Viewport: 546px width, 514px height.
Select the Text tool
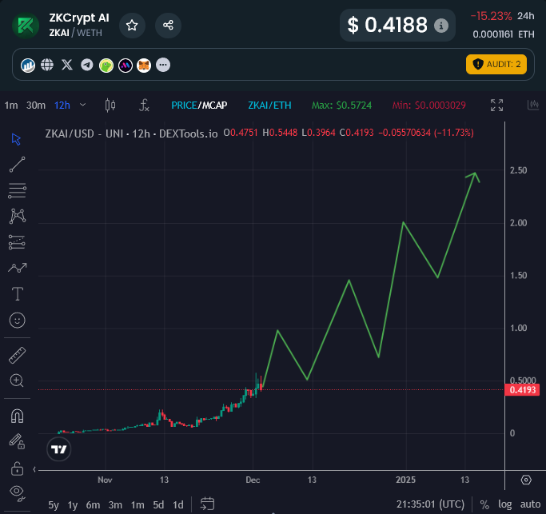(18, 294)
